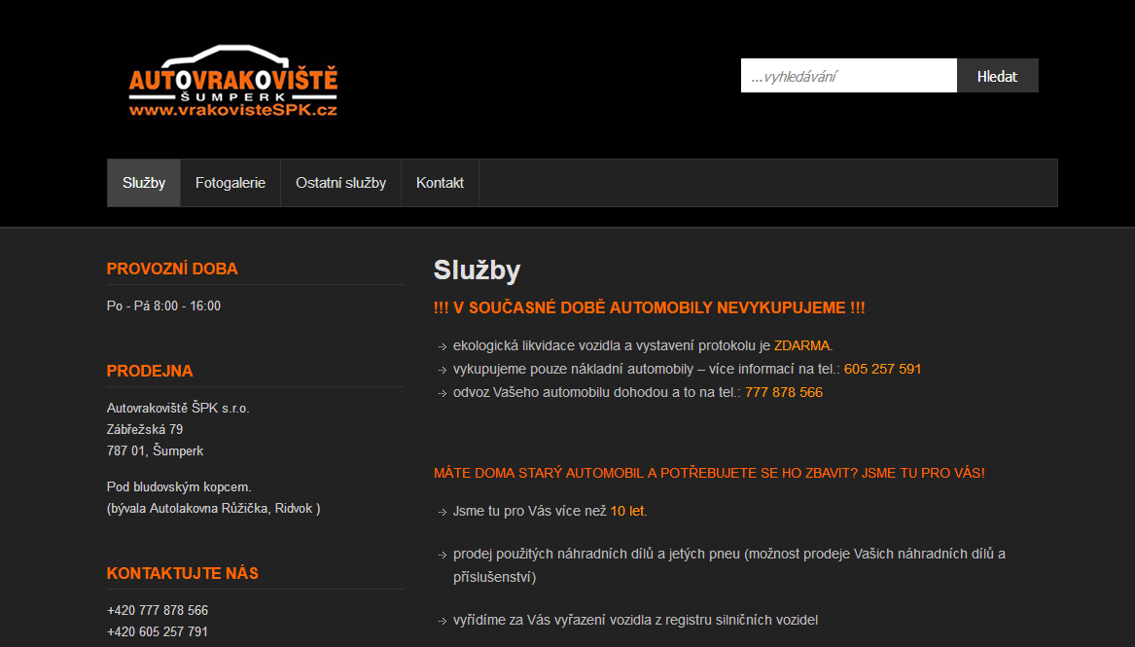Click the Autovrakoviště ŠPK s.r.o. text
This screenshot has width=1135, height=647.
pyautogui.click(x=178, y=409)
